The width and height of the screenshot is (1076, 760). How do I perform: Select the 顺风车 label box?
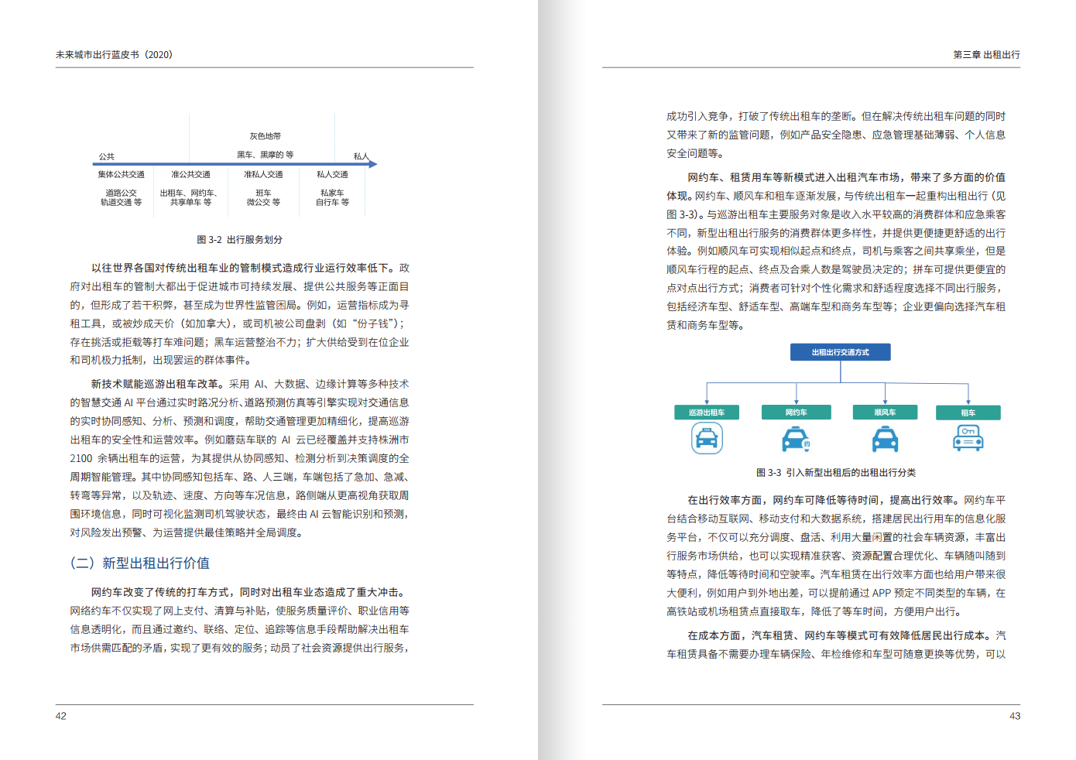click(885, 413)
